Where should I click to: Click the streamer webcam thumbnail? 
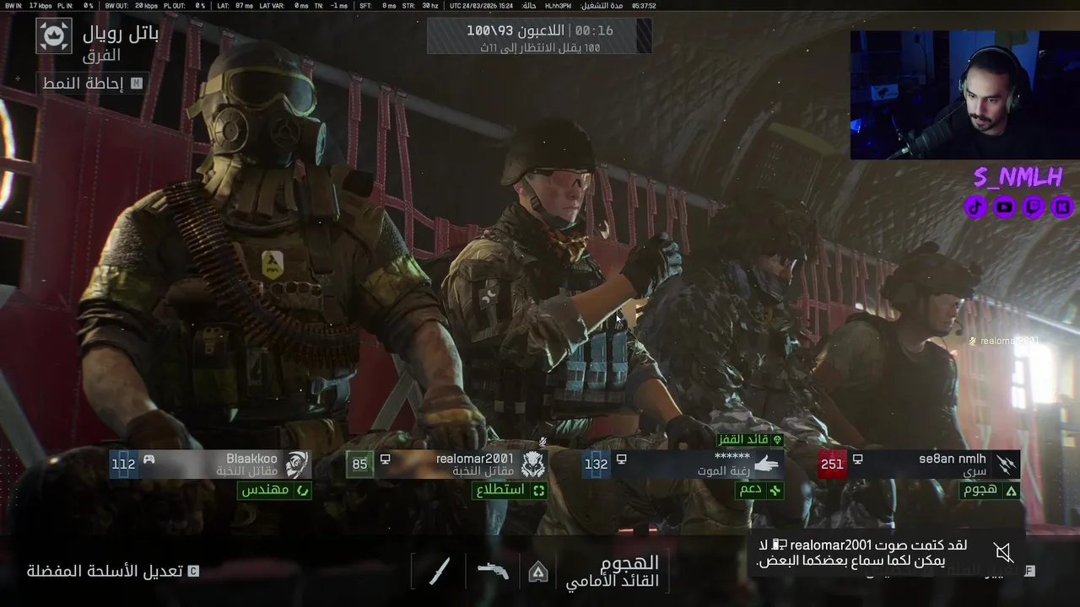(964, 95)
